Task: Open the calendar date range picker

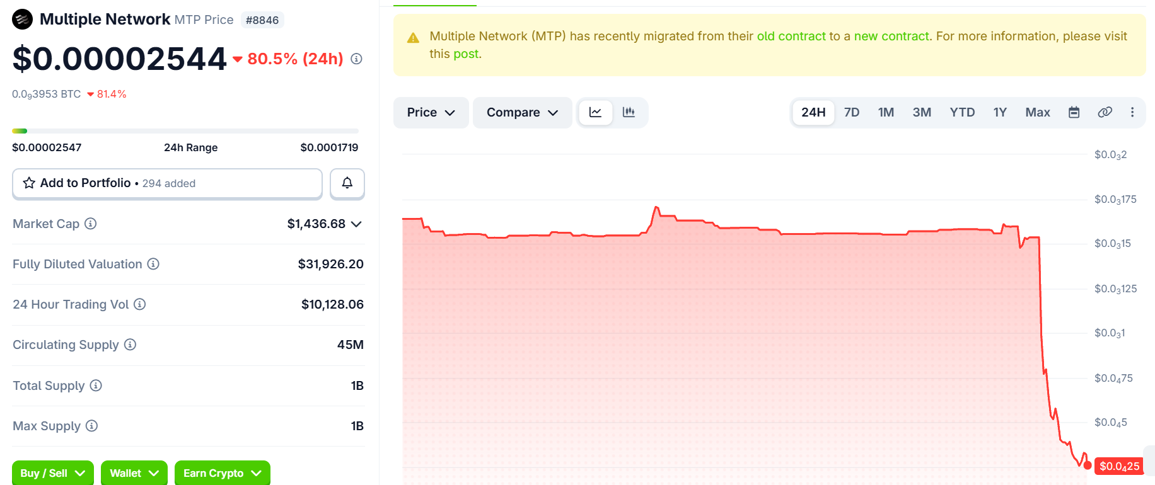Action: pos(1074,113)
